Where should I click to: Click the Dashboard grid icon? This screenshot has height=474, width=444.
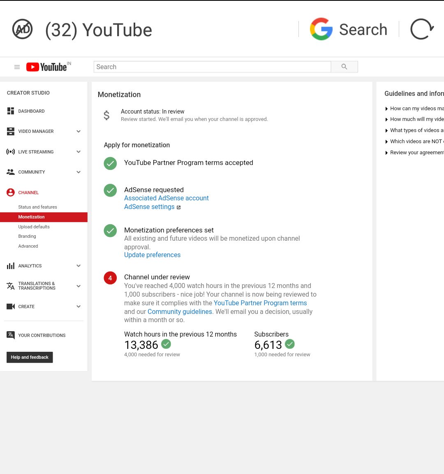11,111
